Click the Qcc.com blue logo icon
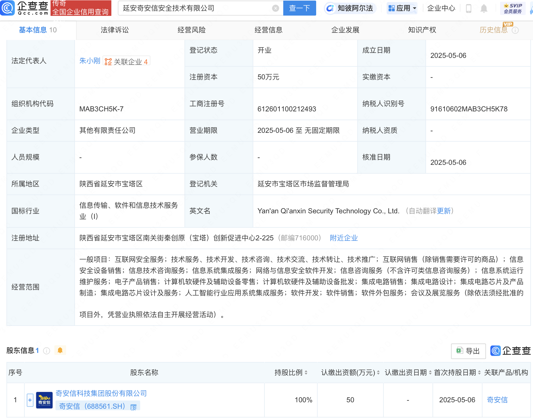Viewport: 533px width, 419px height. 7,8
